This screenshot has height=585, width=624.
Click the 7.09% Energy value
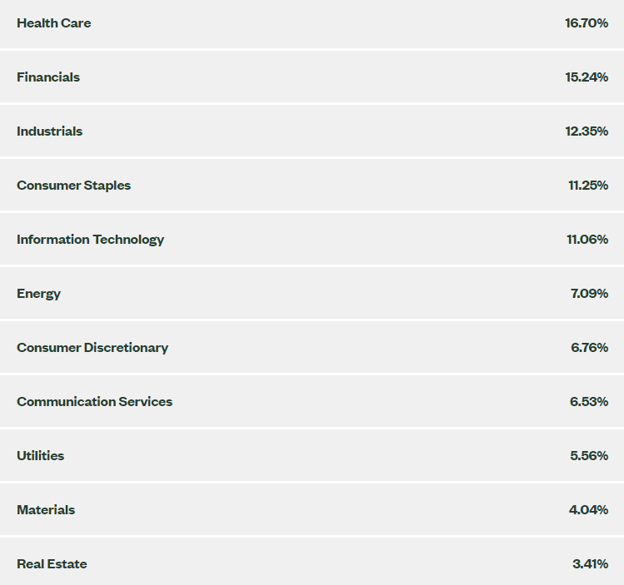(589, 293)
